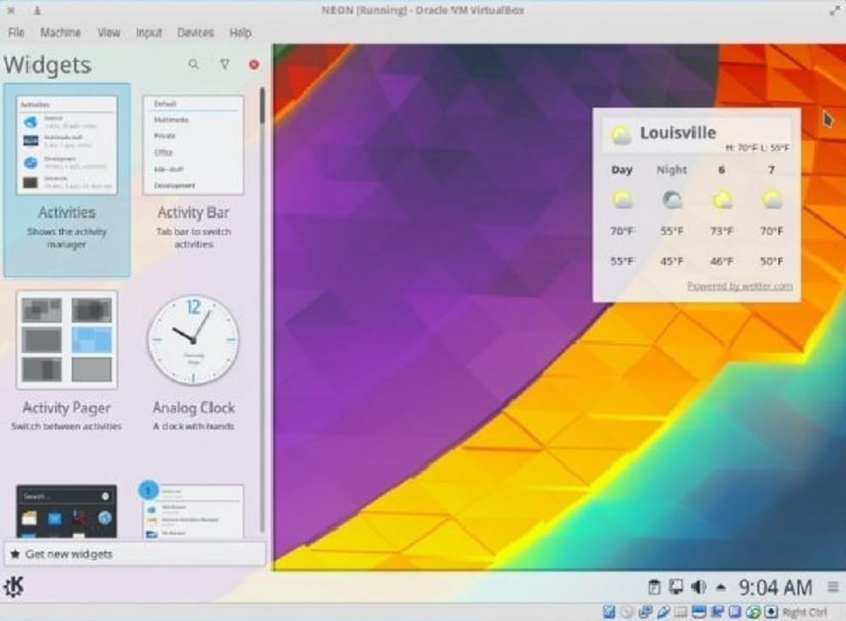Click VirtualBox network status icon

[645, 612]
